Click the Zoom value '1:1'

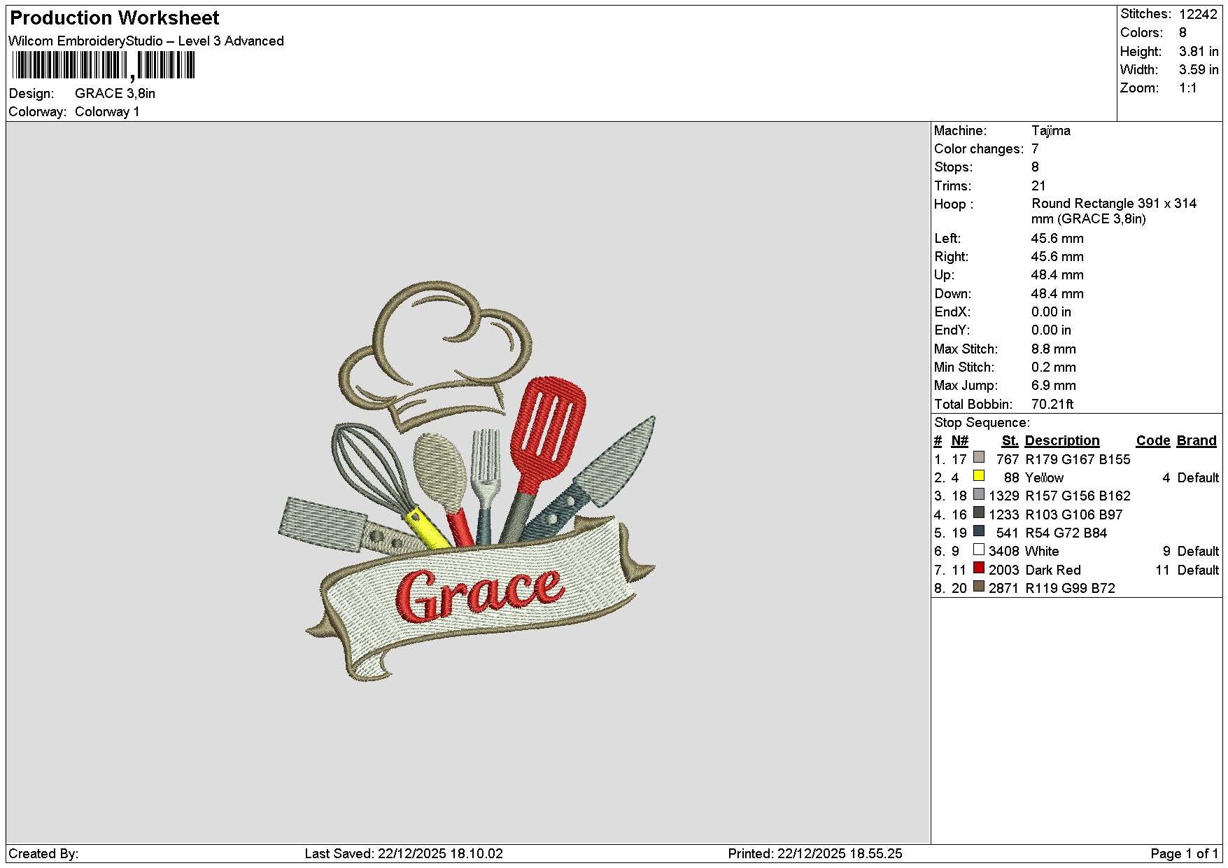tap(1187, 88)
